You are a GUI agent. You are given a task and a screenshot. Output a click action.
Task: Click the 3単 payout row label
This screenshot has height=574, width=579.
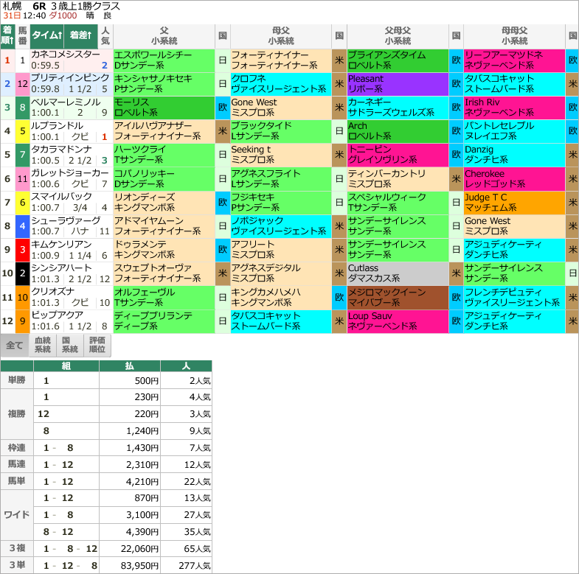(16, 565)
